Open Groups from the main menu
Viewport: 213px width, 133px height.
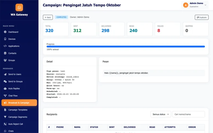(x=19, y=60)
